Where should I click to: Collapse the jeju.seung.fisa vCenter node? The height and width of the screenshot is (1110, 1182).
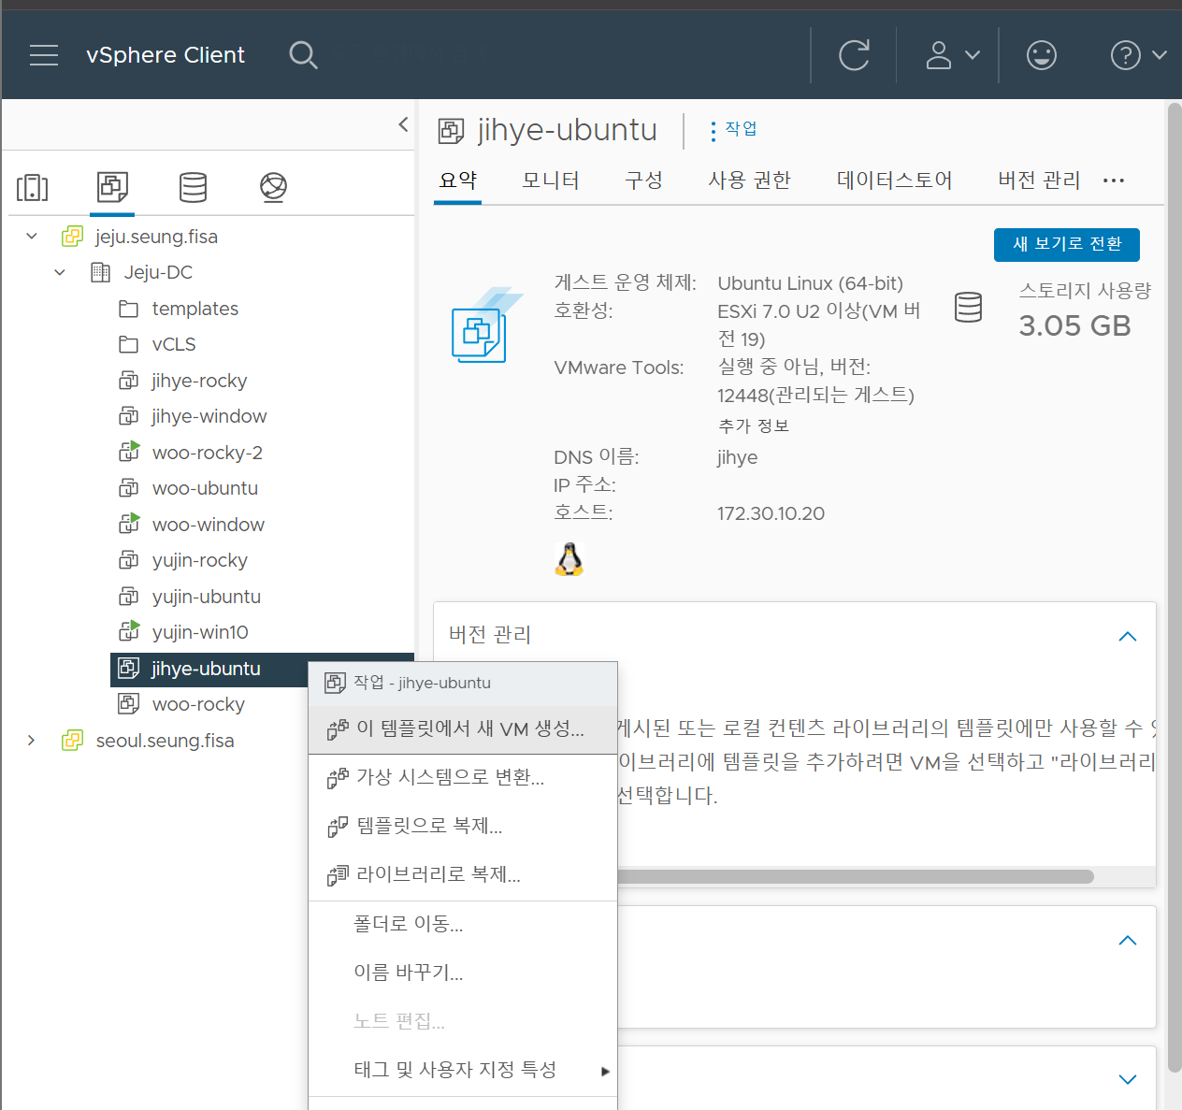click(x=32, y=237)
